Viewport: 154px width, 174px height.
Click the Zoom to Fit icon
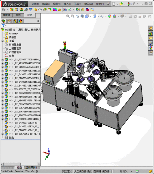68,16
